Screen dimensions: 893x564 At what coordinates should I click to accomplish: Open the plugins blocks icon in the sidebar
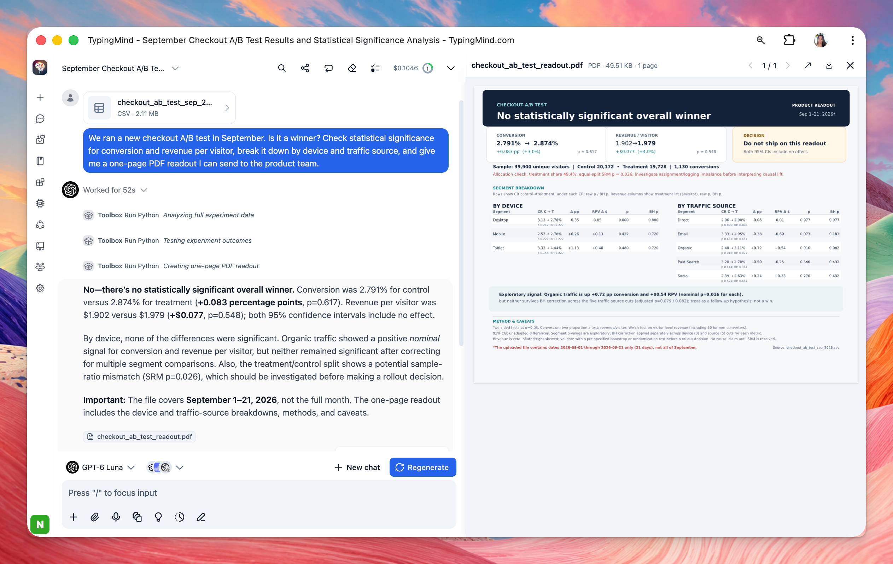coord(40,182)
